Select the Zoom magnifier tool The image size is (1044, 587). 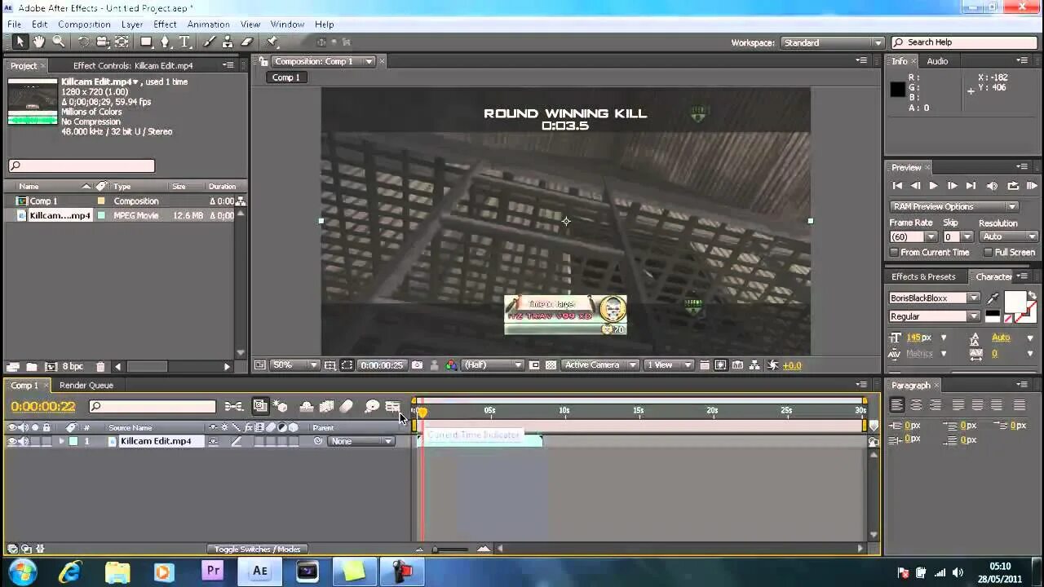59,42
